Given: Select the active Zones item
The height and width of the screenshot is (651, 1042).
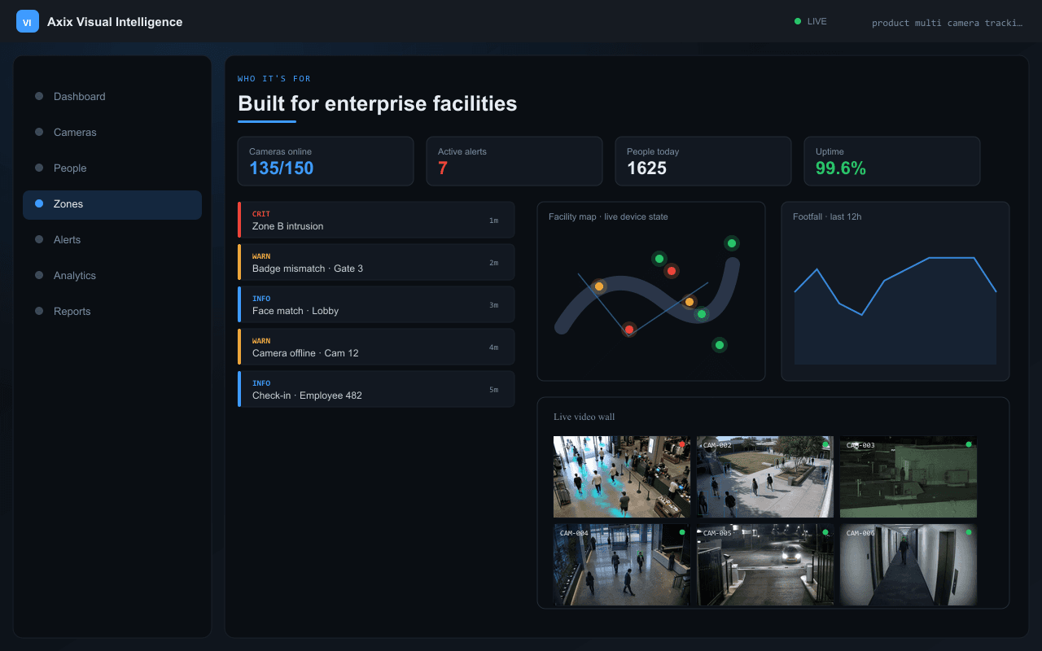Looking at the screenshot, I should (112, 204).
